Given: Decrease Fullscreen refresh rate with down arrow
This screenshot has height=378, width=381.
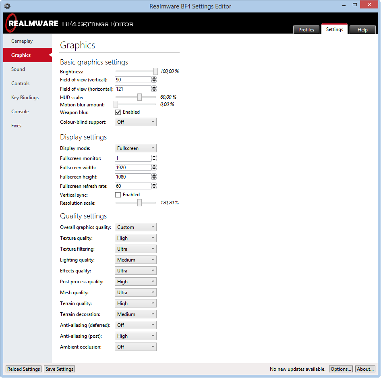Looking at the screenshot, I should pyautogui.click(x=154, y=187).
